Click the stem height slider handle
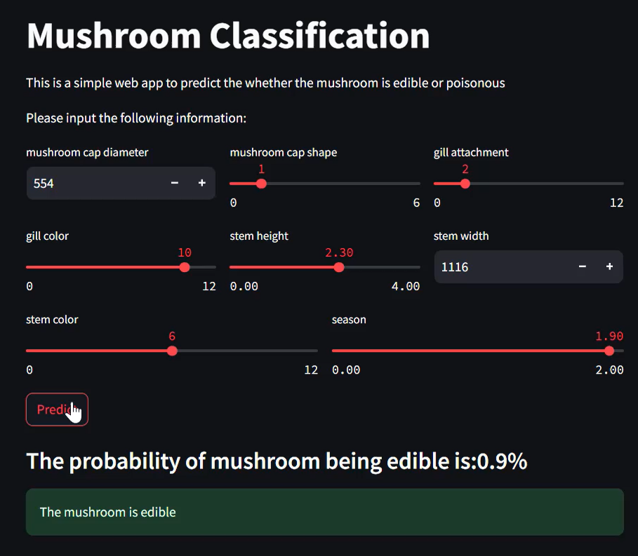 tap(339, 267)
